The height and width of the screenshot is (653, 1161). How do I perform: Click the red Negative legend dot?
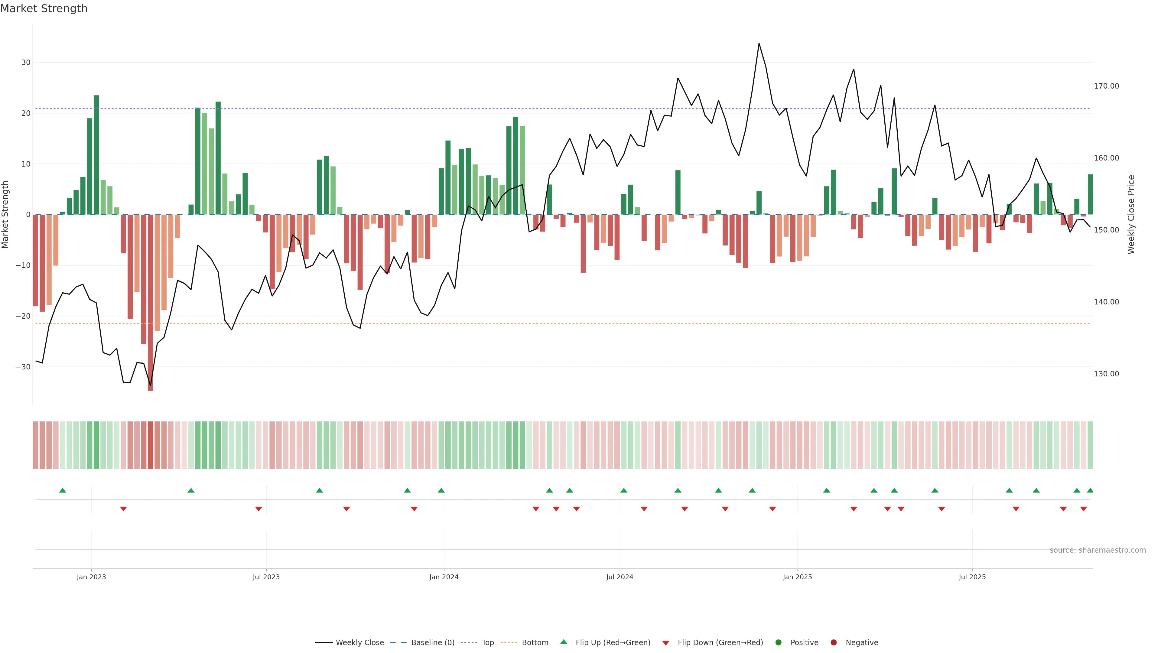tap(833, 642)
